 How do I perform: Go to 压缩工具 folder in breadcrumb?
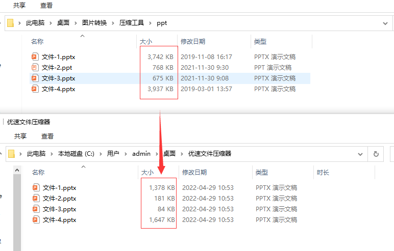coord(131,23)
